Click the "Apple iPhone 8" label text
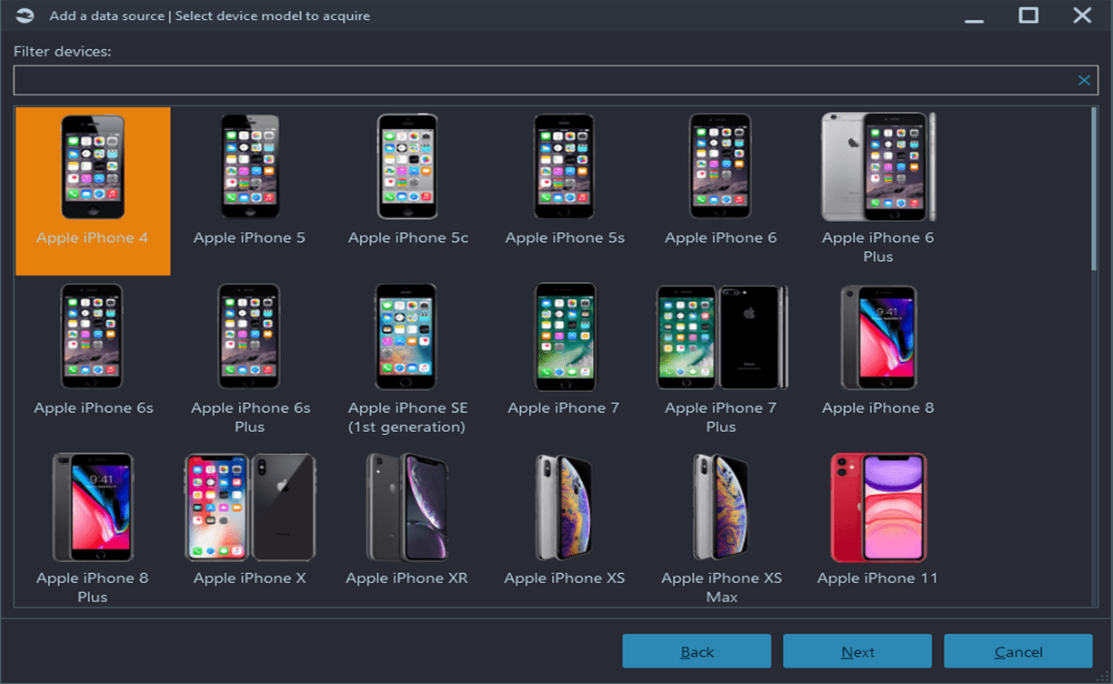The height and width of the screenshot is (684, 1113). coord(878,407)
